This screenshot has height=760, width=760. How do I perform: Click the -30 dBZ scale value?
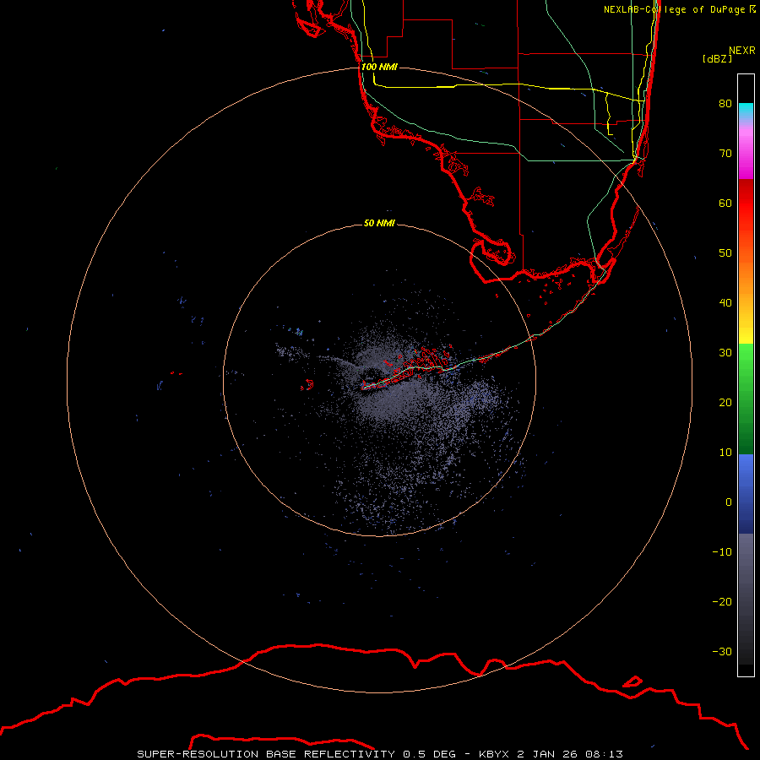(722, 651)
